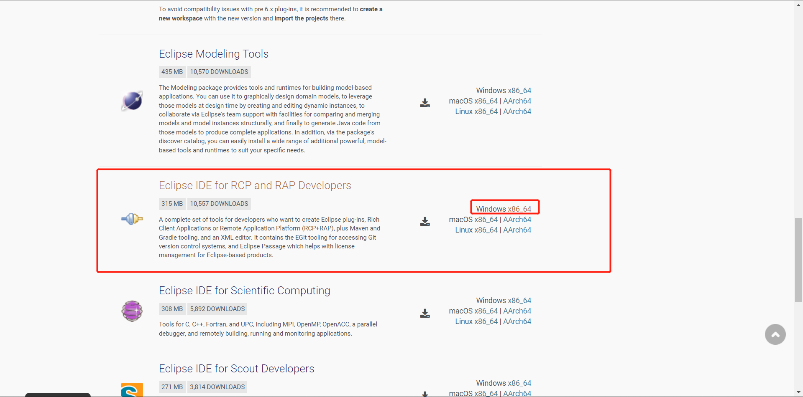
Task: Click the scrollbar up arrow
Action: pyautogui.click(x=798, y=4)
